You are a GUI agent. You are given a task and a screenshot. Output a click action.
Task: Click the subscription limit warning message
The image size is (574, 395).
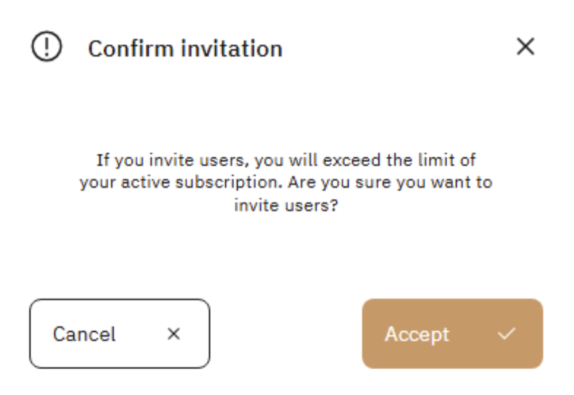pos(286,183)
